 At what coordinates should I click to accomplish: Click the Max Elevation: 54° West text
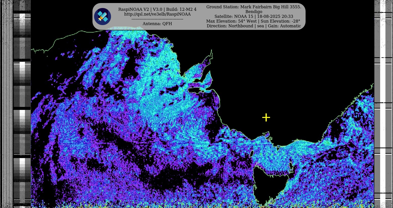[231, 21]
